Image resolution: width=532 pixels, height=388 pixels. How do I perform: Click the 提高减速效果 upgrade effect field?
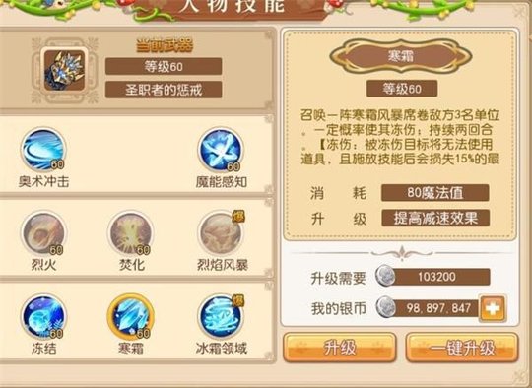click(x=435, y=218)
